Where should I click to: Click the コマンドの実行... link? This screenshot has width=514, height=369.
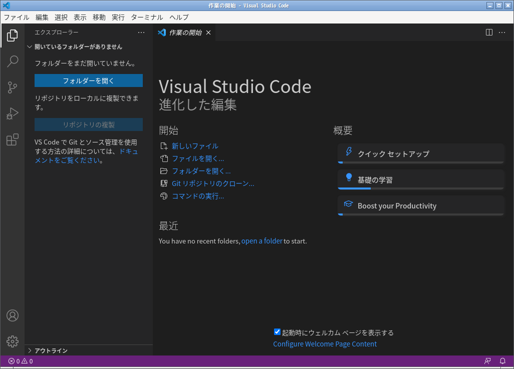[198, 196]
